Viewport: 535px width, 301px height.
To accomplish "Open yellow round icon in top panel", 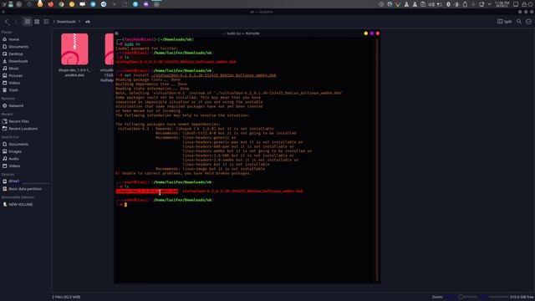I will tap(72, 4).
